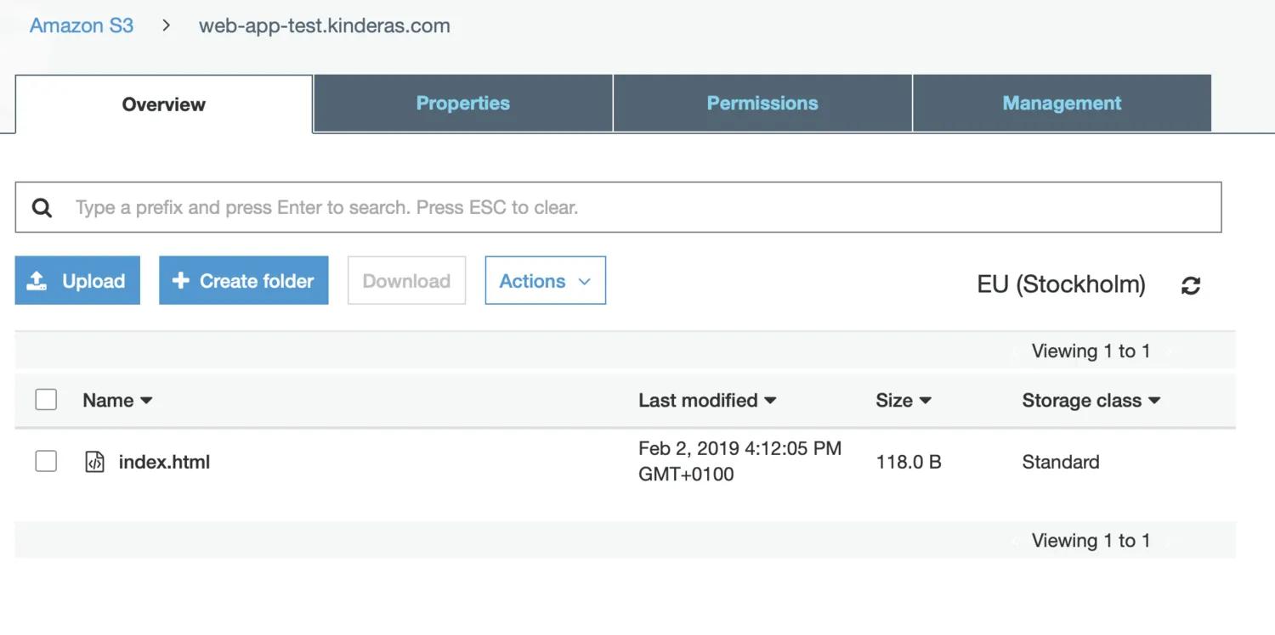Click the next page arrow near Viewing 1 to 1
Screen dimensions: 1275x635
(1170, 351)
